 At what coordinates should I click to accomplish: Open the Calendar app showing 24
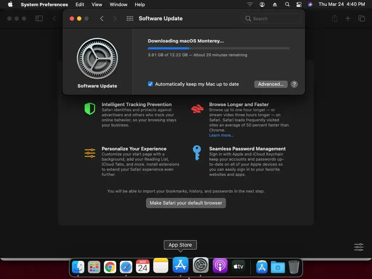click(x=142, y=266)
